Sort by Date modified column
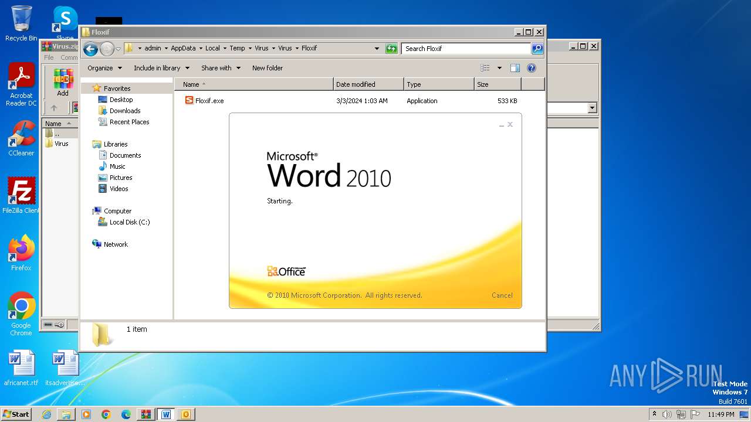751x422 pixels. click(x=368, y=84)
